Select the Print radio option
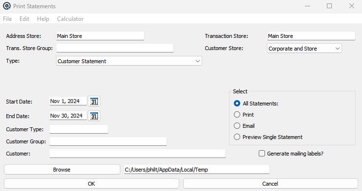The image size is (362, 191). tap(237, 115)
